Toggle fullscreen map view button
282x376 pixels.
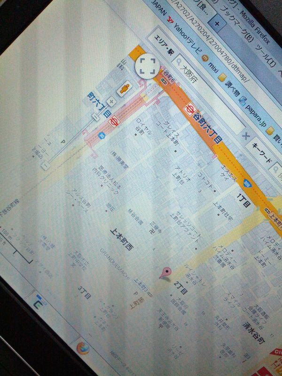click(147, 66)
